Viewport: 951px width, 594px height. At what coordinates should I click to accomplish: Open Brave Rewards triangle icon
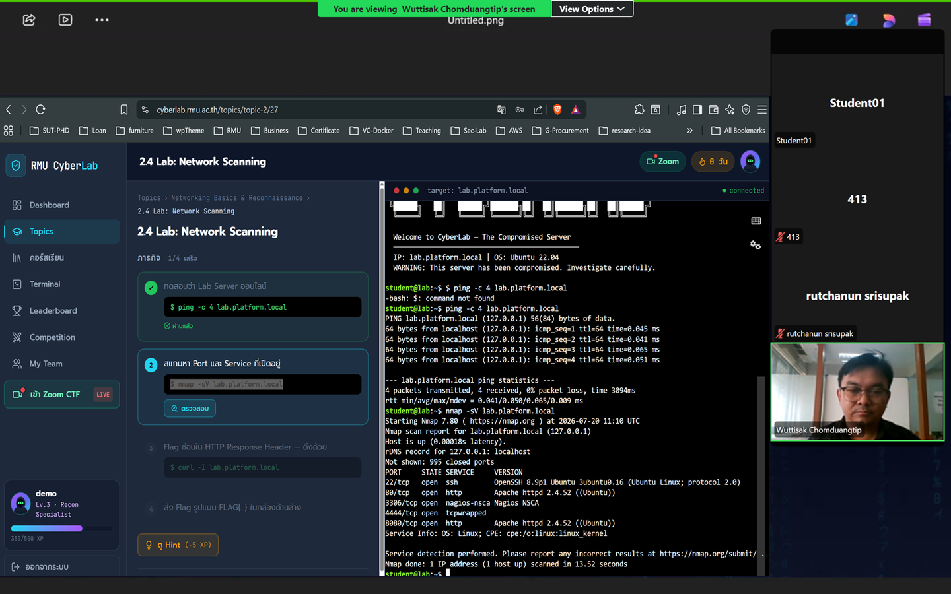tap(576, 110)
